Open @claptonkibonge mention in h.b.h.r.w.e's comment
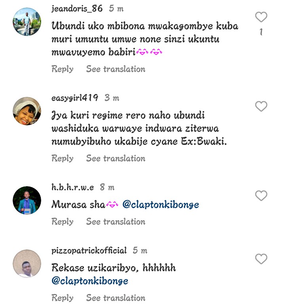The height and width of the screenshot is (306, 285). tap(161, 205)
